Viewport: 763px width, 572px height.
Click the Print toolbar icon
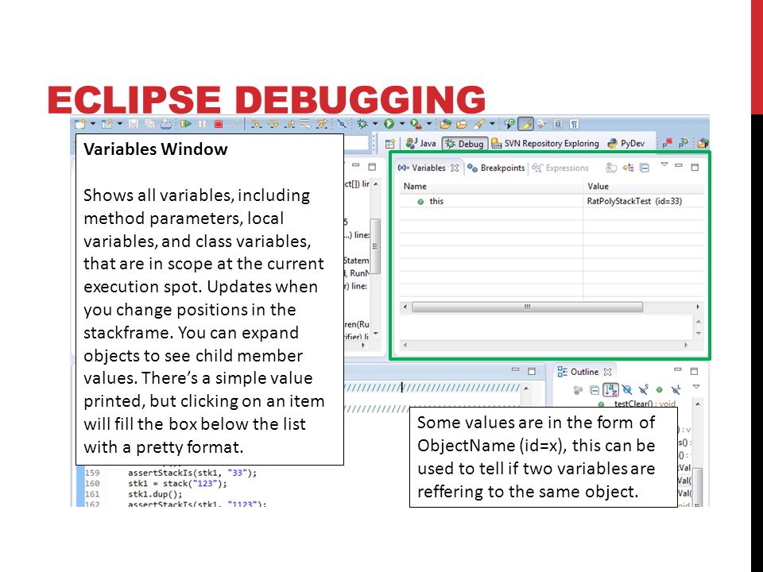166,124
